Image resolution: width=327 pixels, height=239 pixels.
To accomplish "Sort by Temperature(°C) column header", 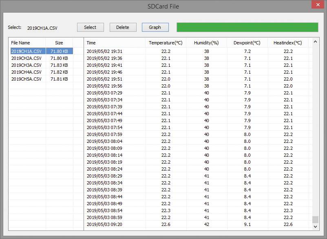I will pos(166,43).
